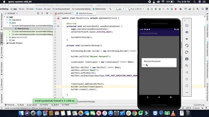Open the Event Log button
Viewport: 209px width, 117px height.
click(199, 105)
